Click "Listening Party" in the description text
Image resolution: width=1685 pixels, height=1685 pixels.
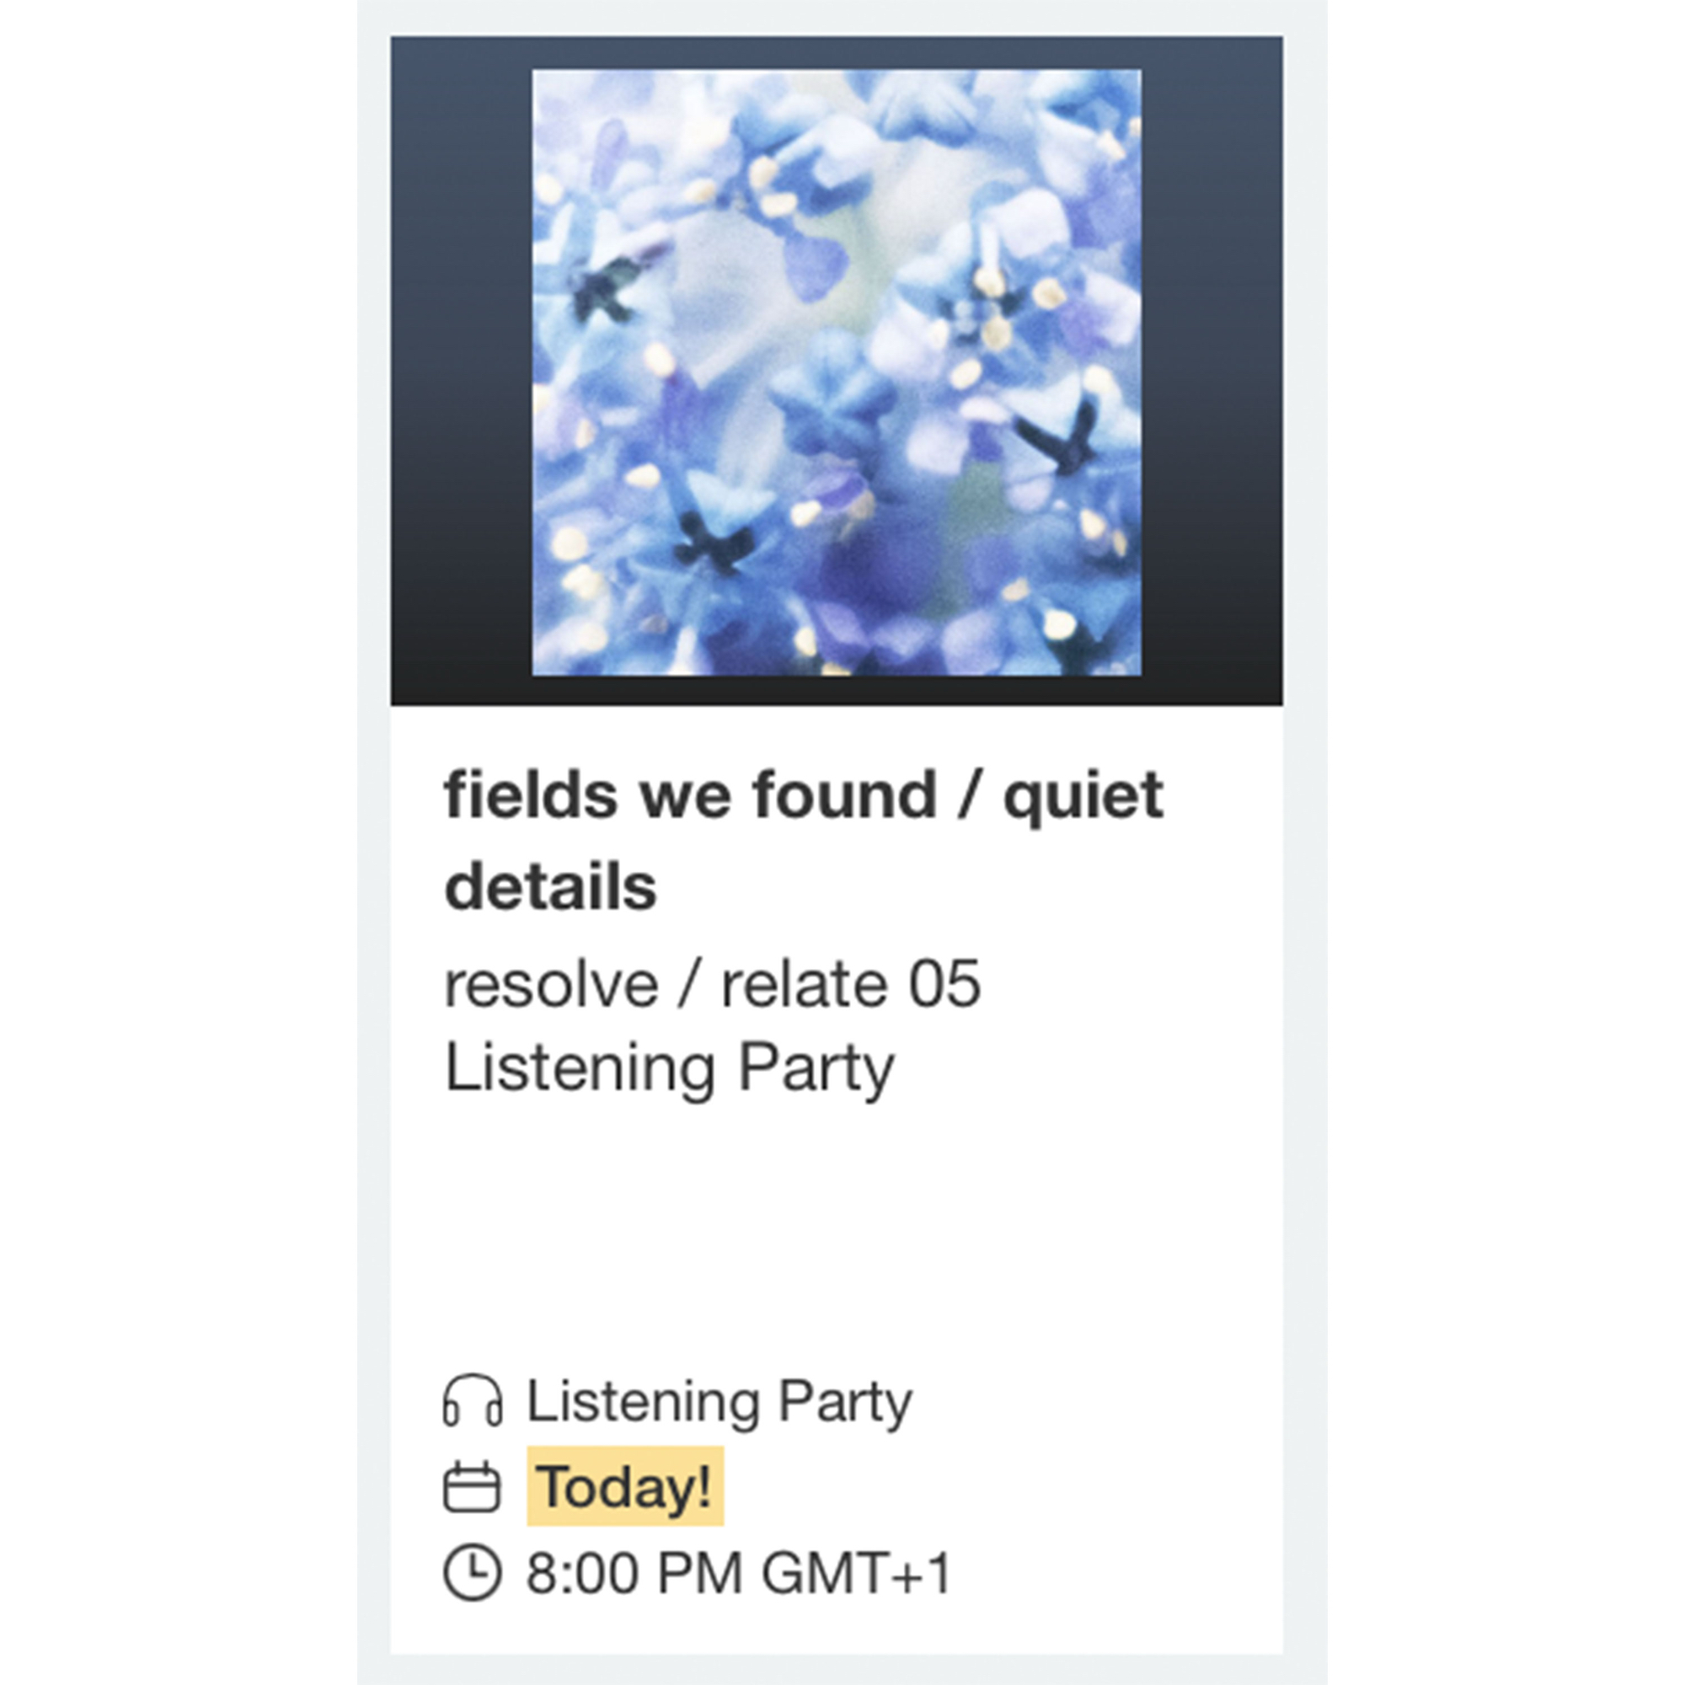point(669,1067)
